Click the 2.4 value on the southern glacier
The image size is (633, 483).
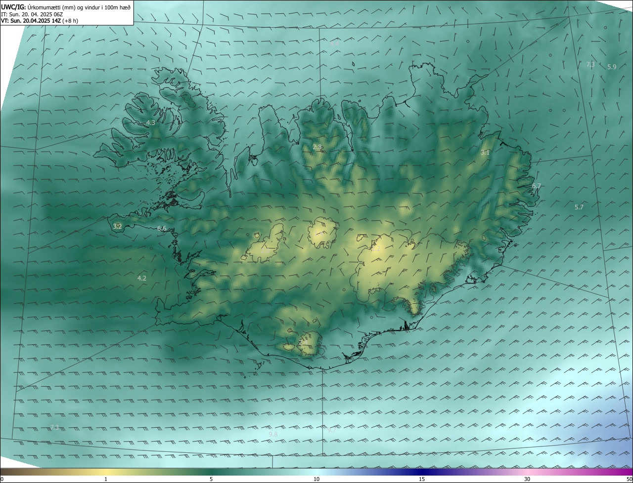(x=303, y=341)
